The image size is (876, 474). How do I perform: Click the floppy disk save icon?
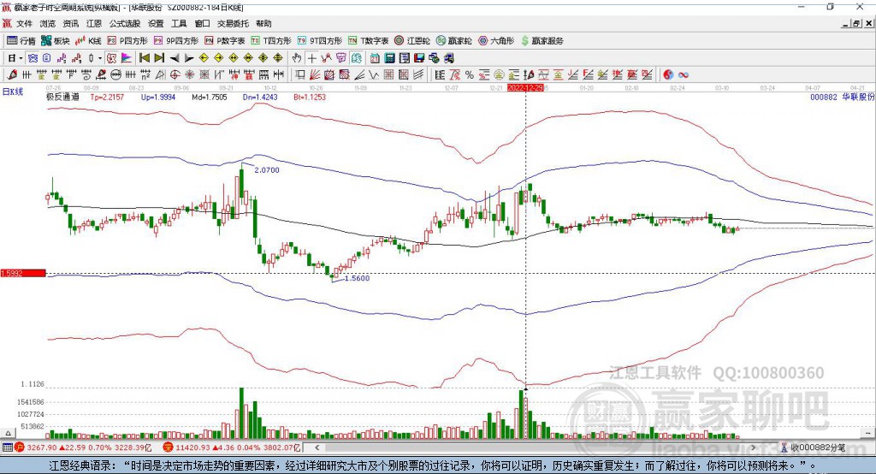[x=419, y=58]
